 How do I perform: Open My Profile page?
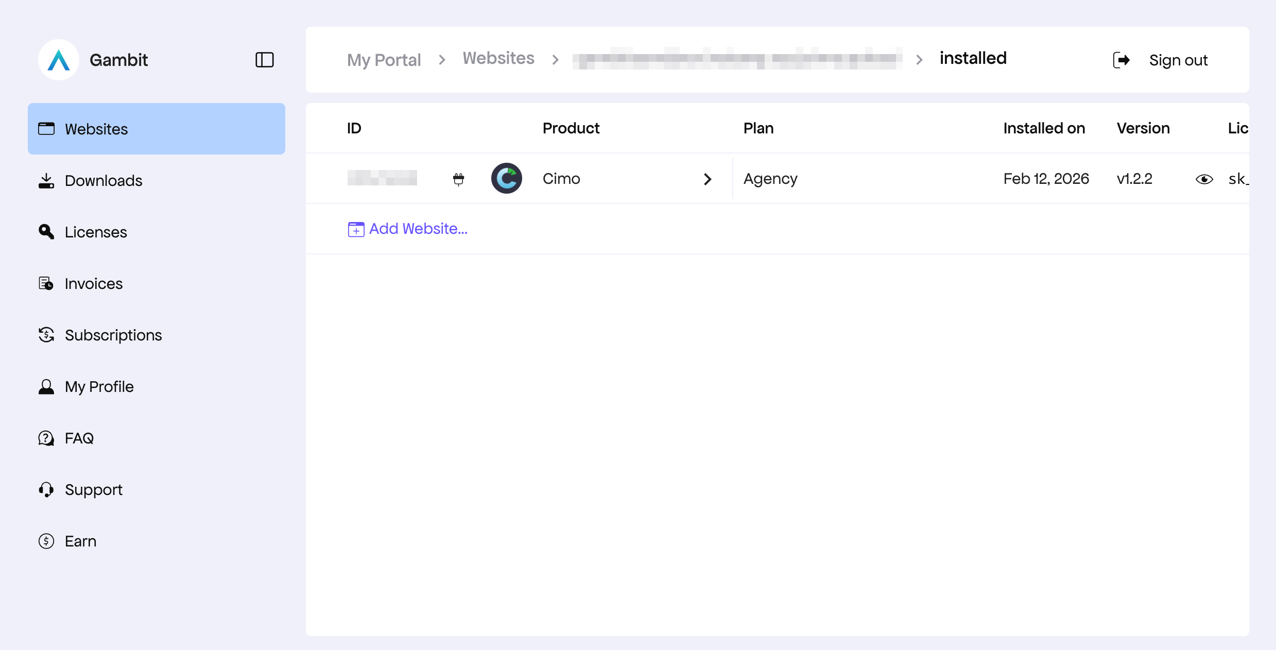point(99,387)
